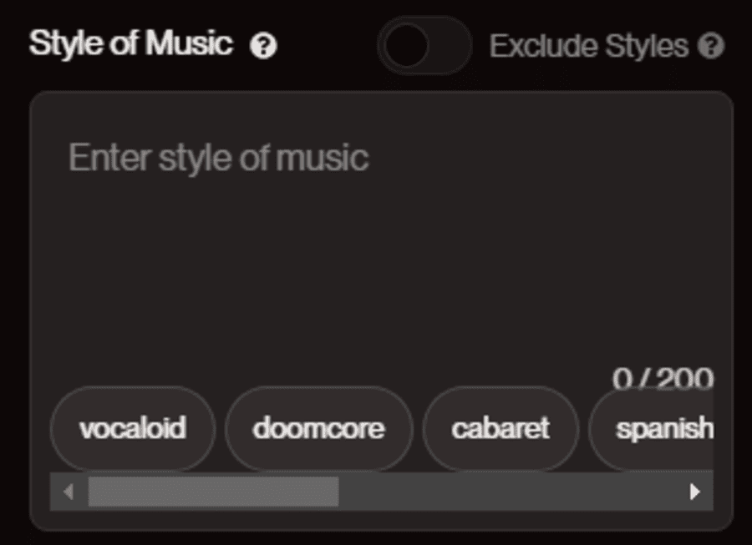Click the 0 / 200 character counter

coord(663,378)
